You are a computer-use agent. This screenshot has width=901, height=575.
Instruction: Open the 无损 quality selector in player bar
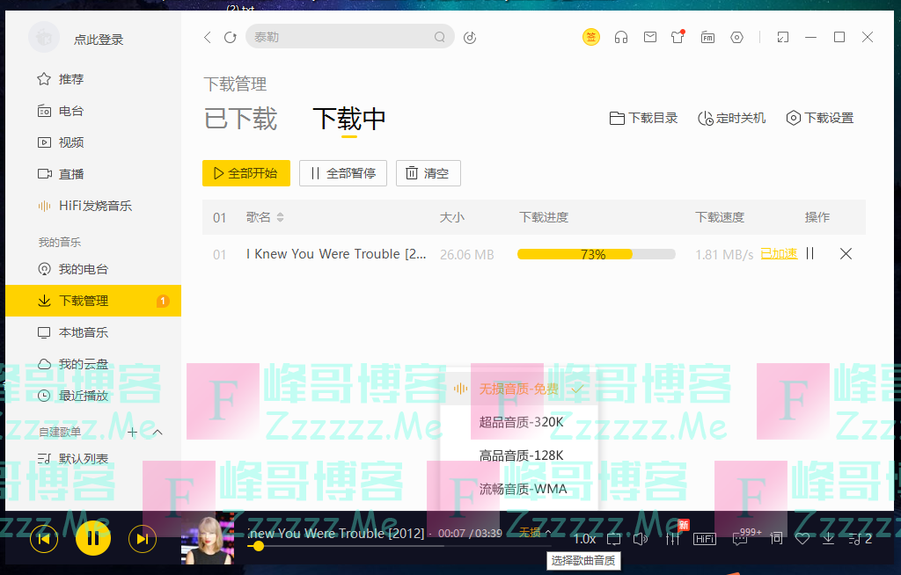click(534, 533)
